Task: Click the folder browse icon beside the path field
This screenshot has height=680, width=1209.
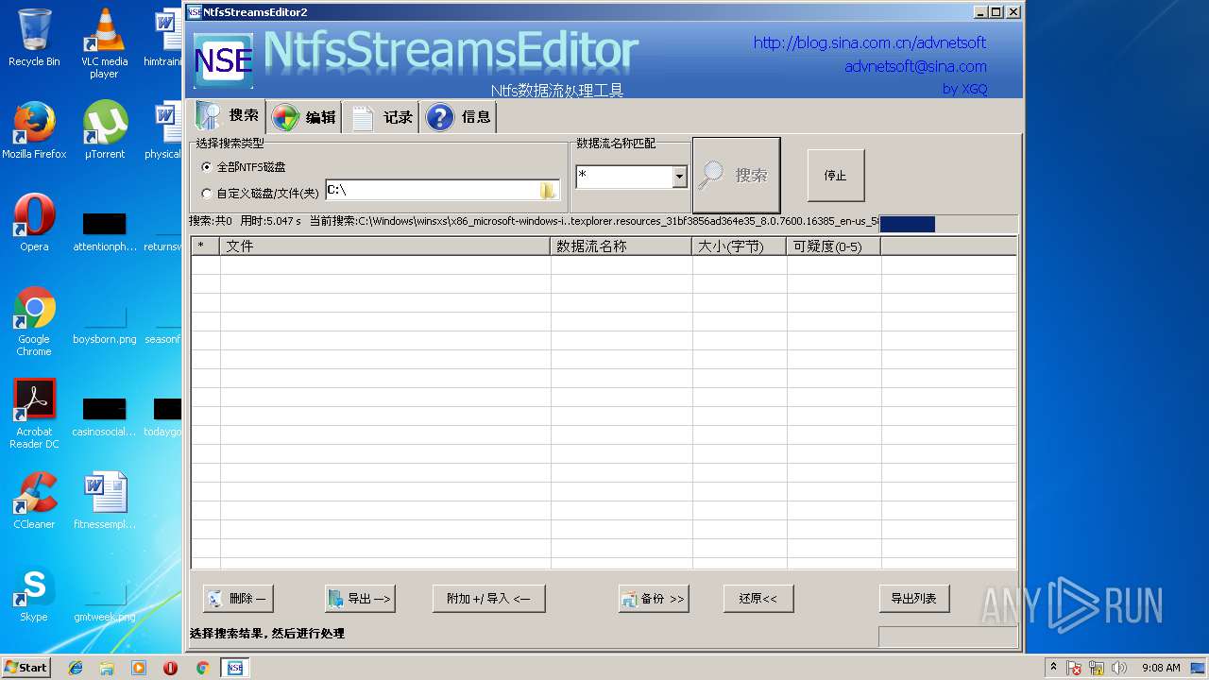Action: [548, 191]
